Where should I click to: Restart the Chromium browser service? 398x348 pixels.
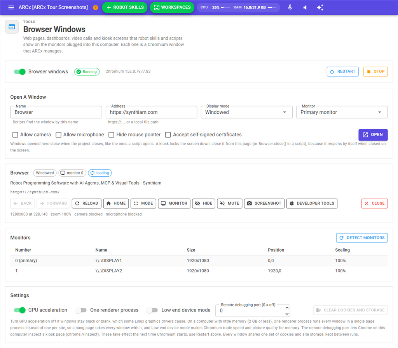(x=343, y=71)
